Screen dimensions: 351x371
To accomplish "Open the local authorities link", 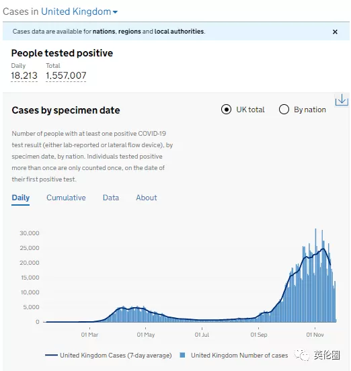I will click(x=179, y=32).
